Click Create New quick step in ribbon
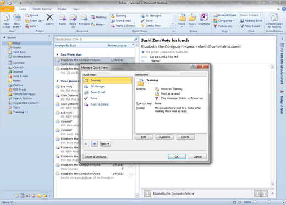The width and height of the screenshot is (286, 205). coord(151,26)
